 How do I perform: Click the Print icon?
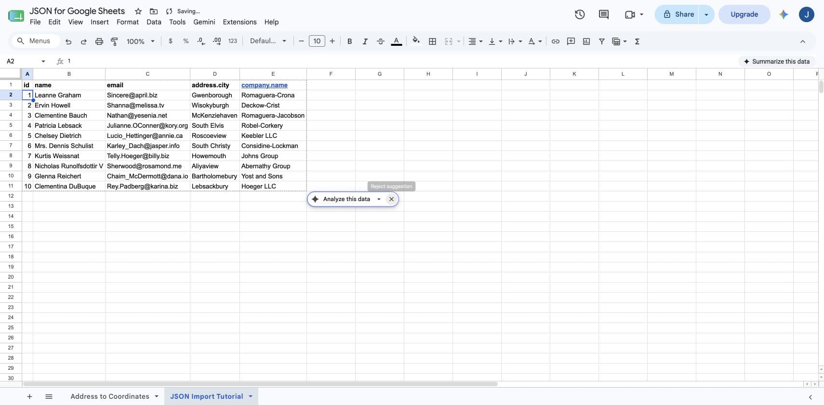[99, 41]
